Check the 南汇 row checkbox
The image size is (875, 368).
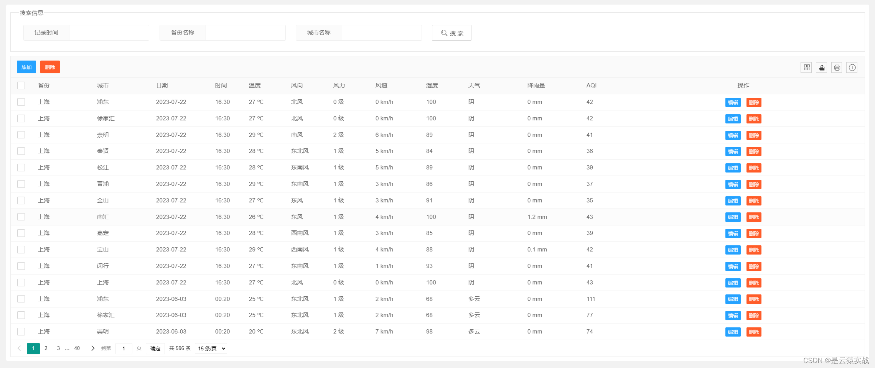[x=21, y=217]
